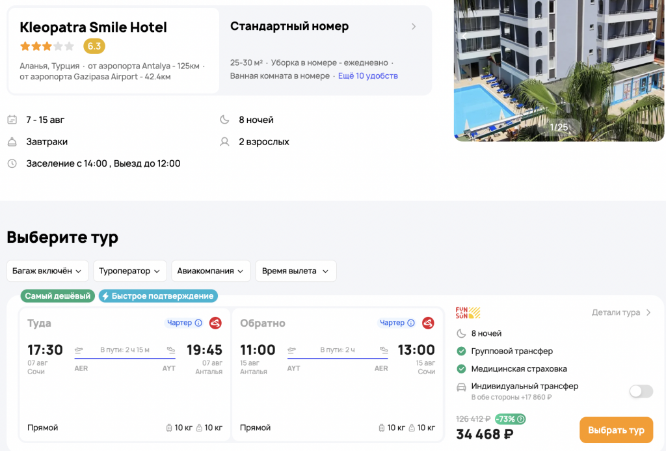The image size is (666, 451).
Task: Click the green check beside Групповой трансфер
Action: click(461, 351)
